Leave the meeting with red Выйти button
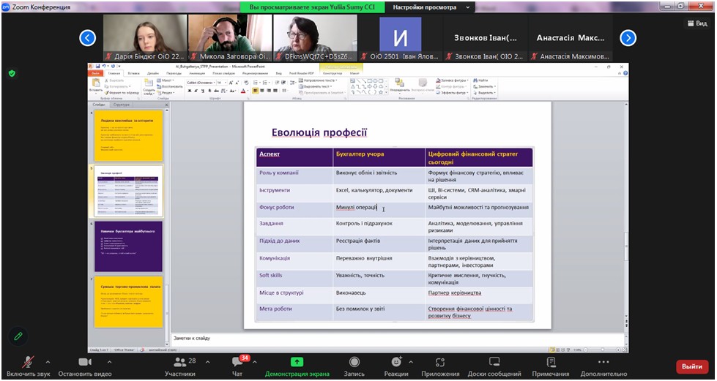The image size is (717, 381). point(691,366)
